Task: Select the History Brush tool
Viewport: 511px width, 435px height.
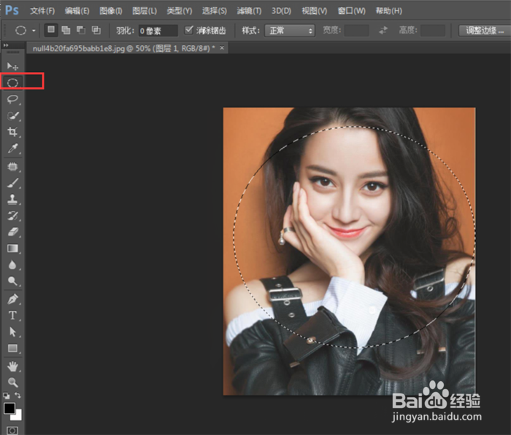Action: [x=12, y=216]
